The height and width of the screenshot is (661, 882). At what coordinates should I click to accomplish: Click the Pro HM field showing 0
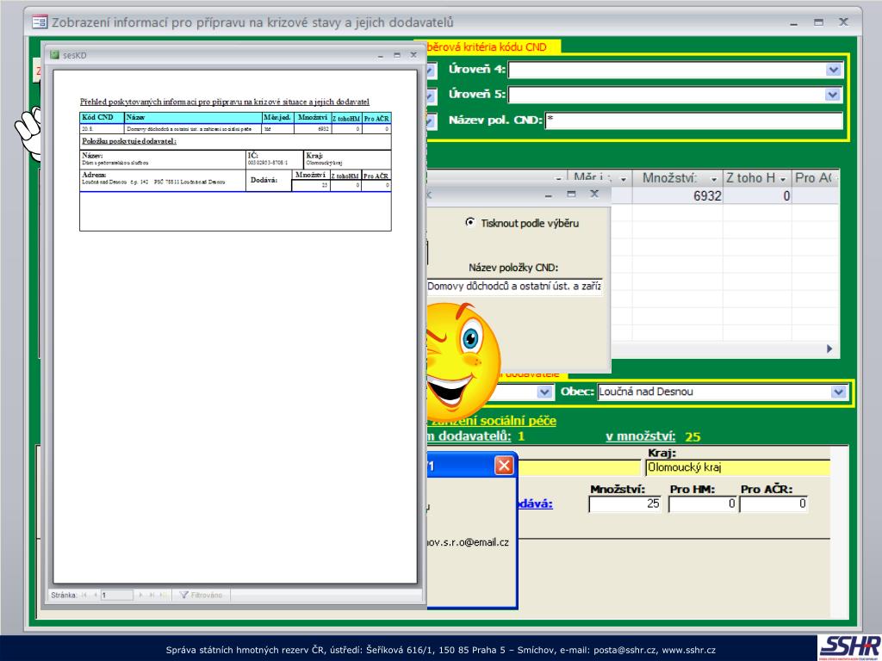pos(703,503)
